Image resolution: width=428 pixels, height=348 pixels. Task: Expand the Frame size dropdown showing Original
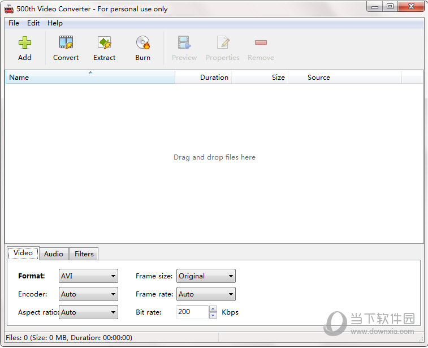tap(206, 276)
